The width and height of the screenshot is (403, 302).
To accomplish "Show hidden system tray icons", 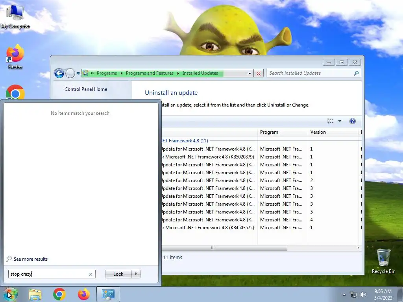I will tap(344, 295).
